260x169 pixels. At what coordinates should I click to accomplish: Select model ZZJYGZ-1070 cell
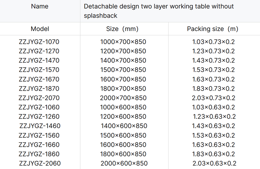pos(39,42)
